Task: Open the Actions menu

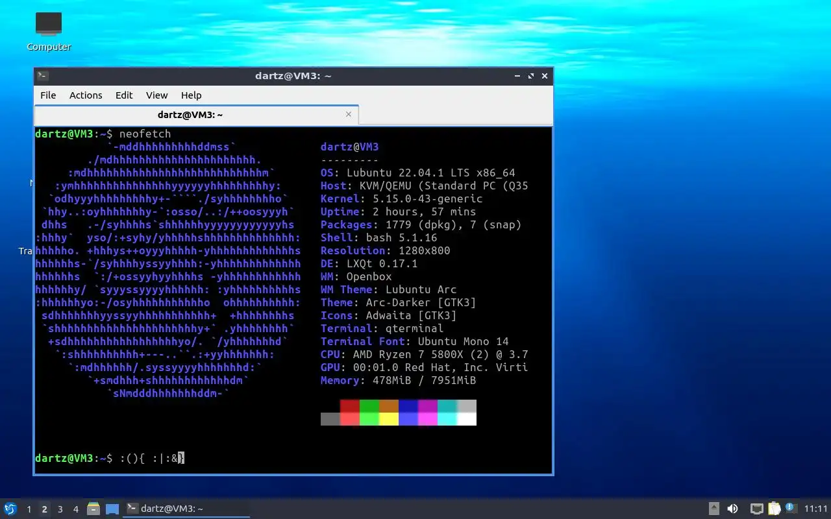Action: point(86,95)
